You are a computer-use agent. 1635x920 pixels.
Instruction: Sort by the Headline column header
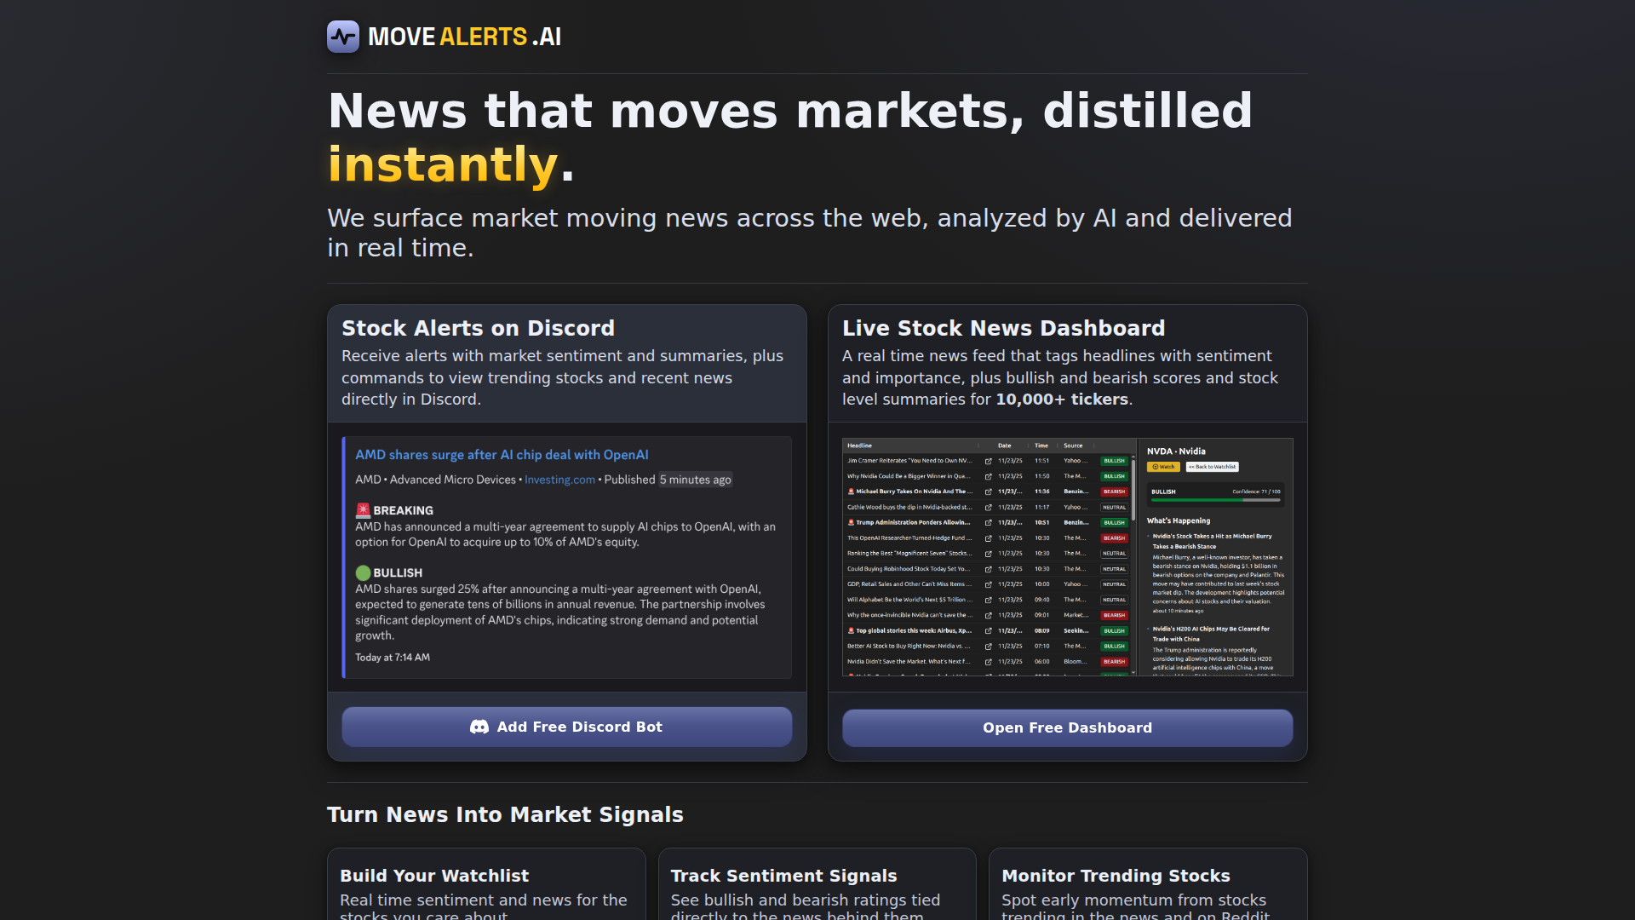tap(859, 446)
